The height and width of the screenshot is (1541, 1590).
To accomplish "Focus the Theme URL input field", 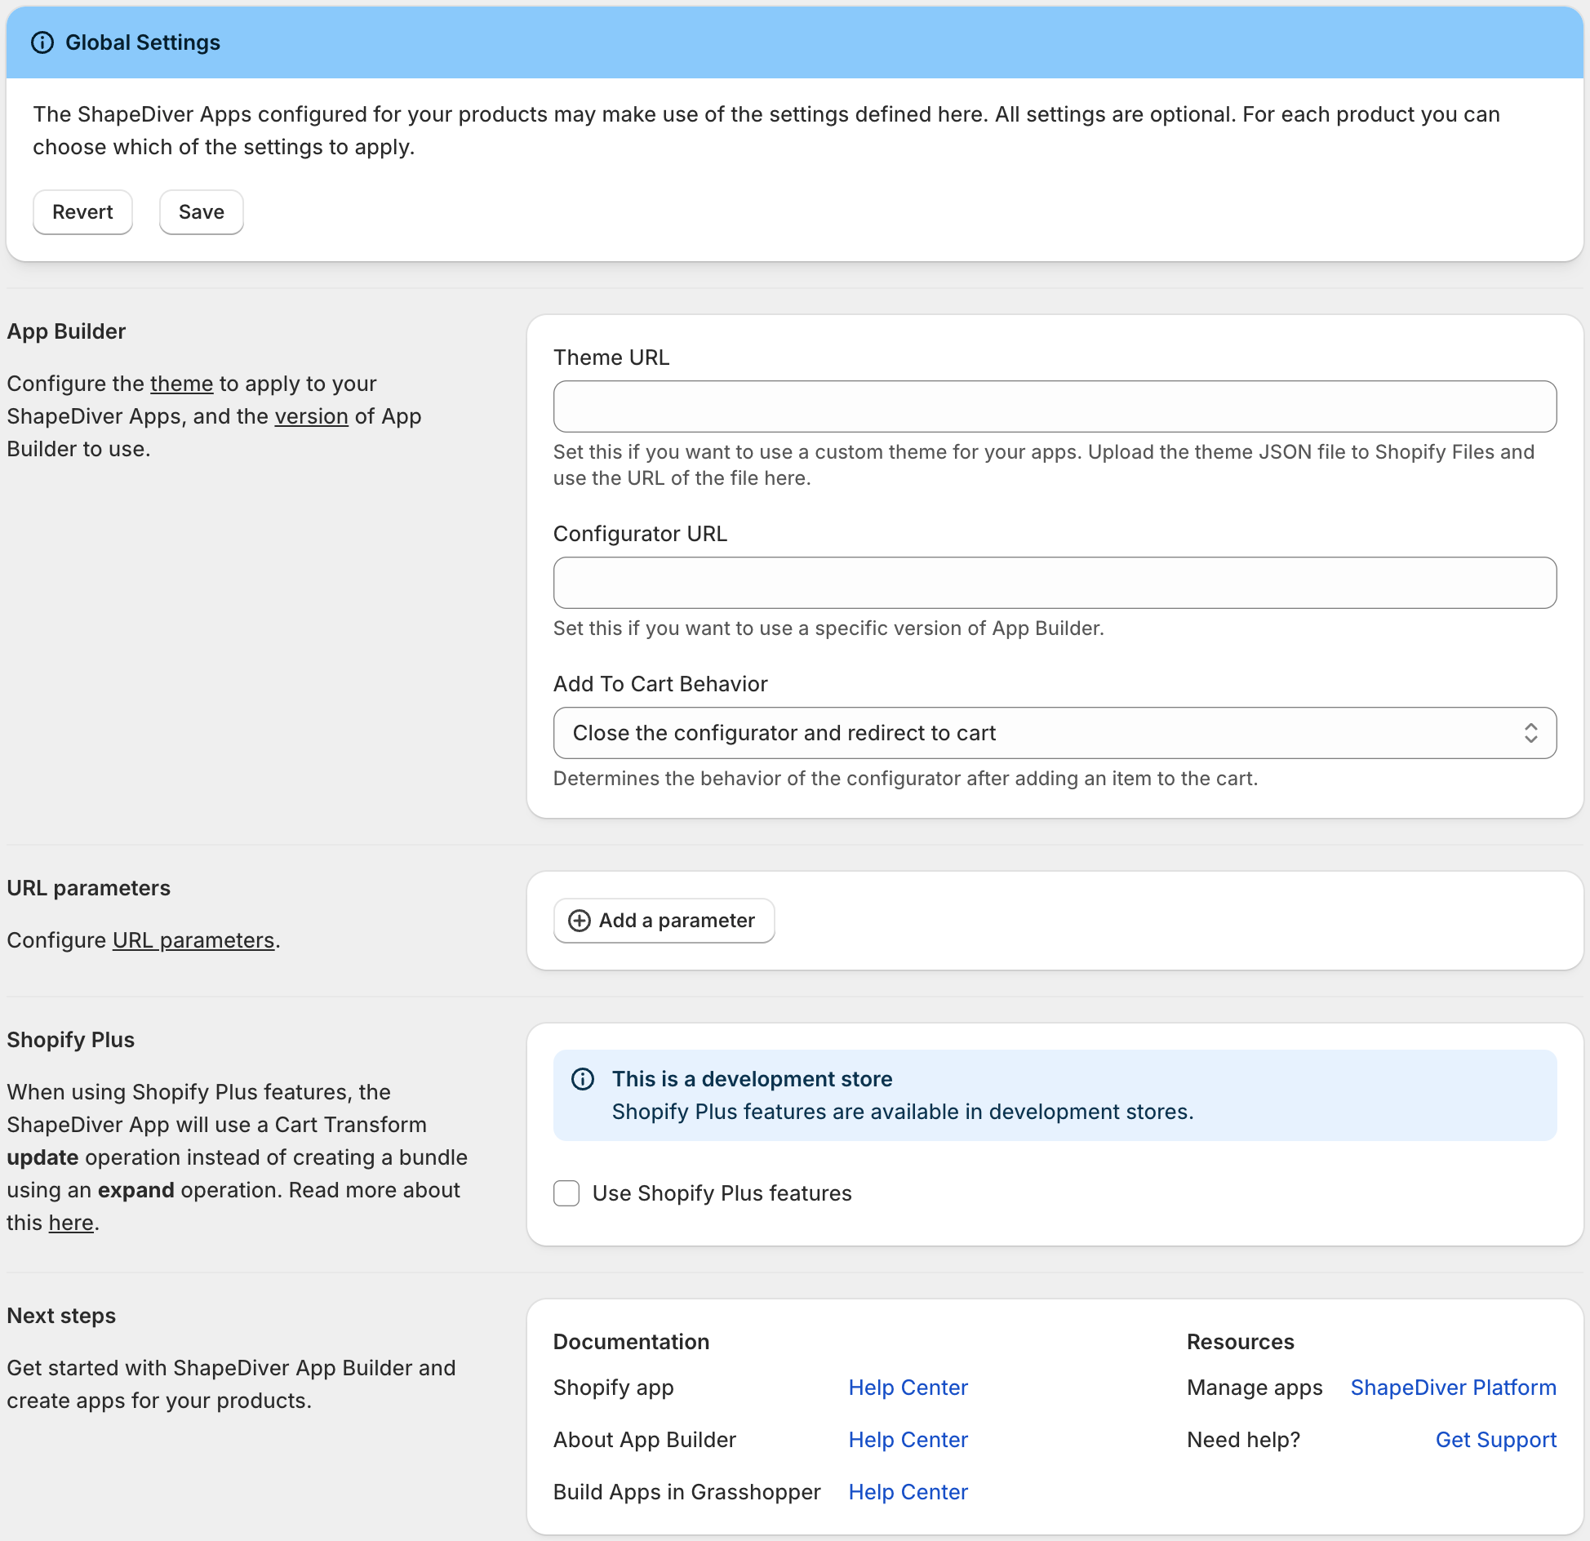I will click(x=1055, y=406).
